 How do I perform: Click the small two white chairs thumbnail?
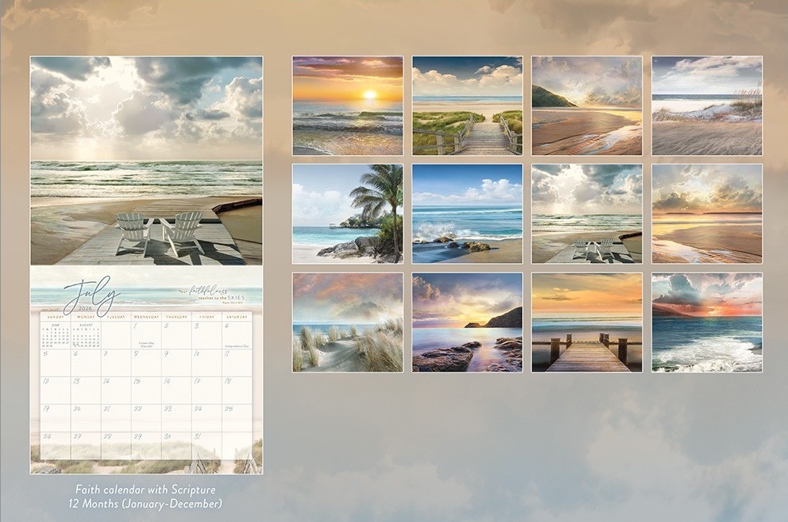point(586,214)
